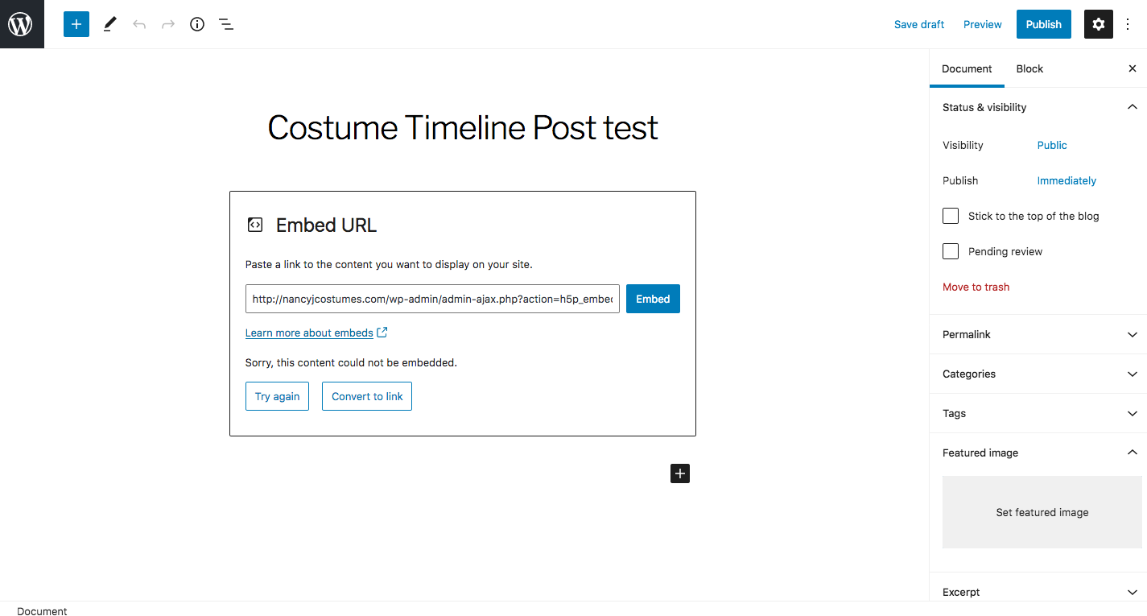
Task: Select the Document tab
Action: coord(967,68)
